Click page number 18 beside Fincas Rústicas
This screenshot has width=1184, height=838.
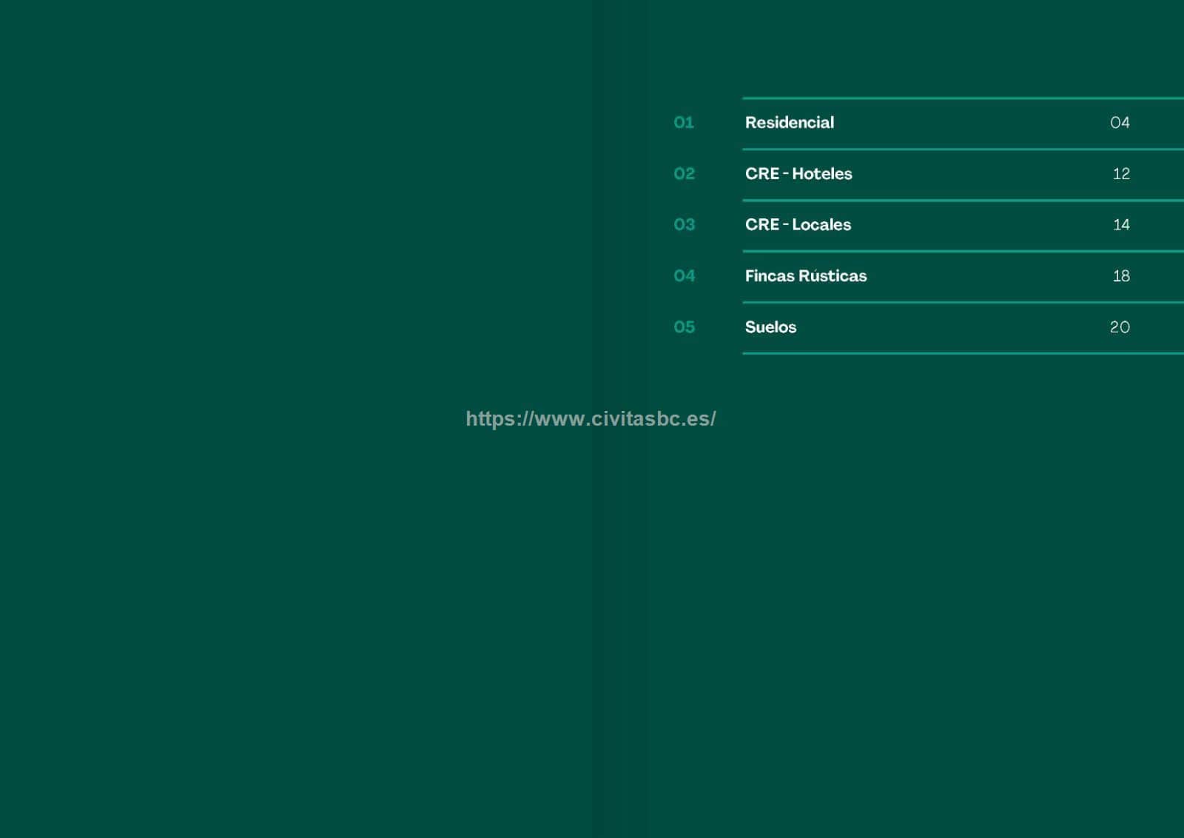pos(1121,276)
